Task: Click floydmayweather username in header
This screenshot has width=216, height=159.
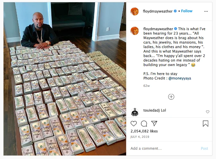Action: (158, 11)
